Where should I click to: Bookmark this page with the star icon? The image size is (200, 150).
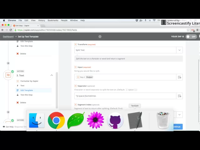[188, 30]
